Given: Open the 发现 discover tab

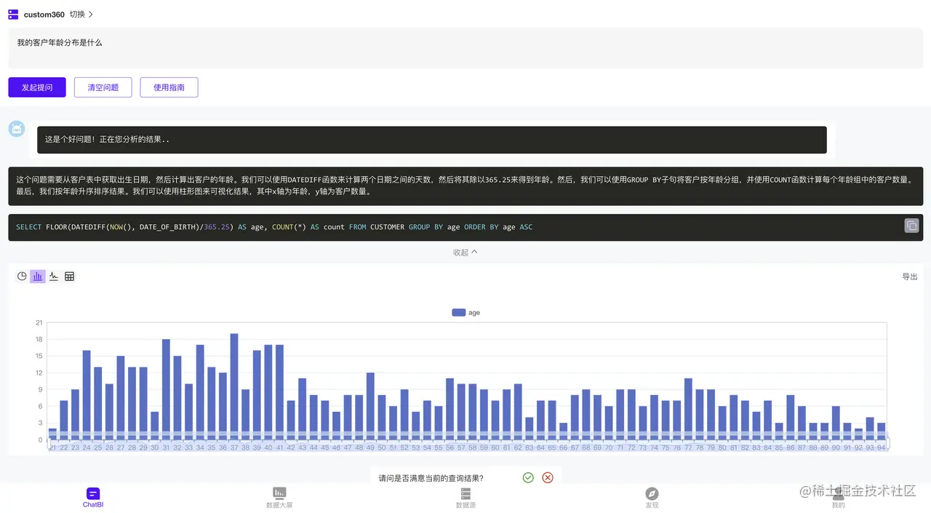Looking at the screenshot, I should (x=652, y=498).
